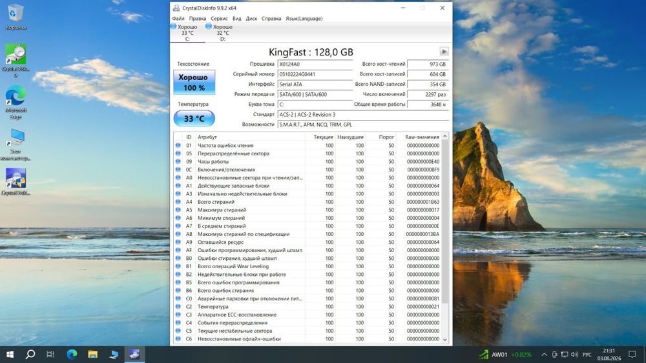Click the attribute list scroll-down arrow
This screenshot has height=363, width=646.
(445, 340)
